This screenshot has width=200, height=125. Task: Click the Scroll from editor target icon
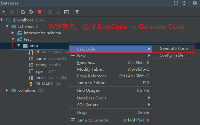[176, 3]
